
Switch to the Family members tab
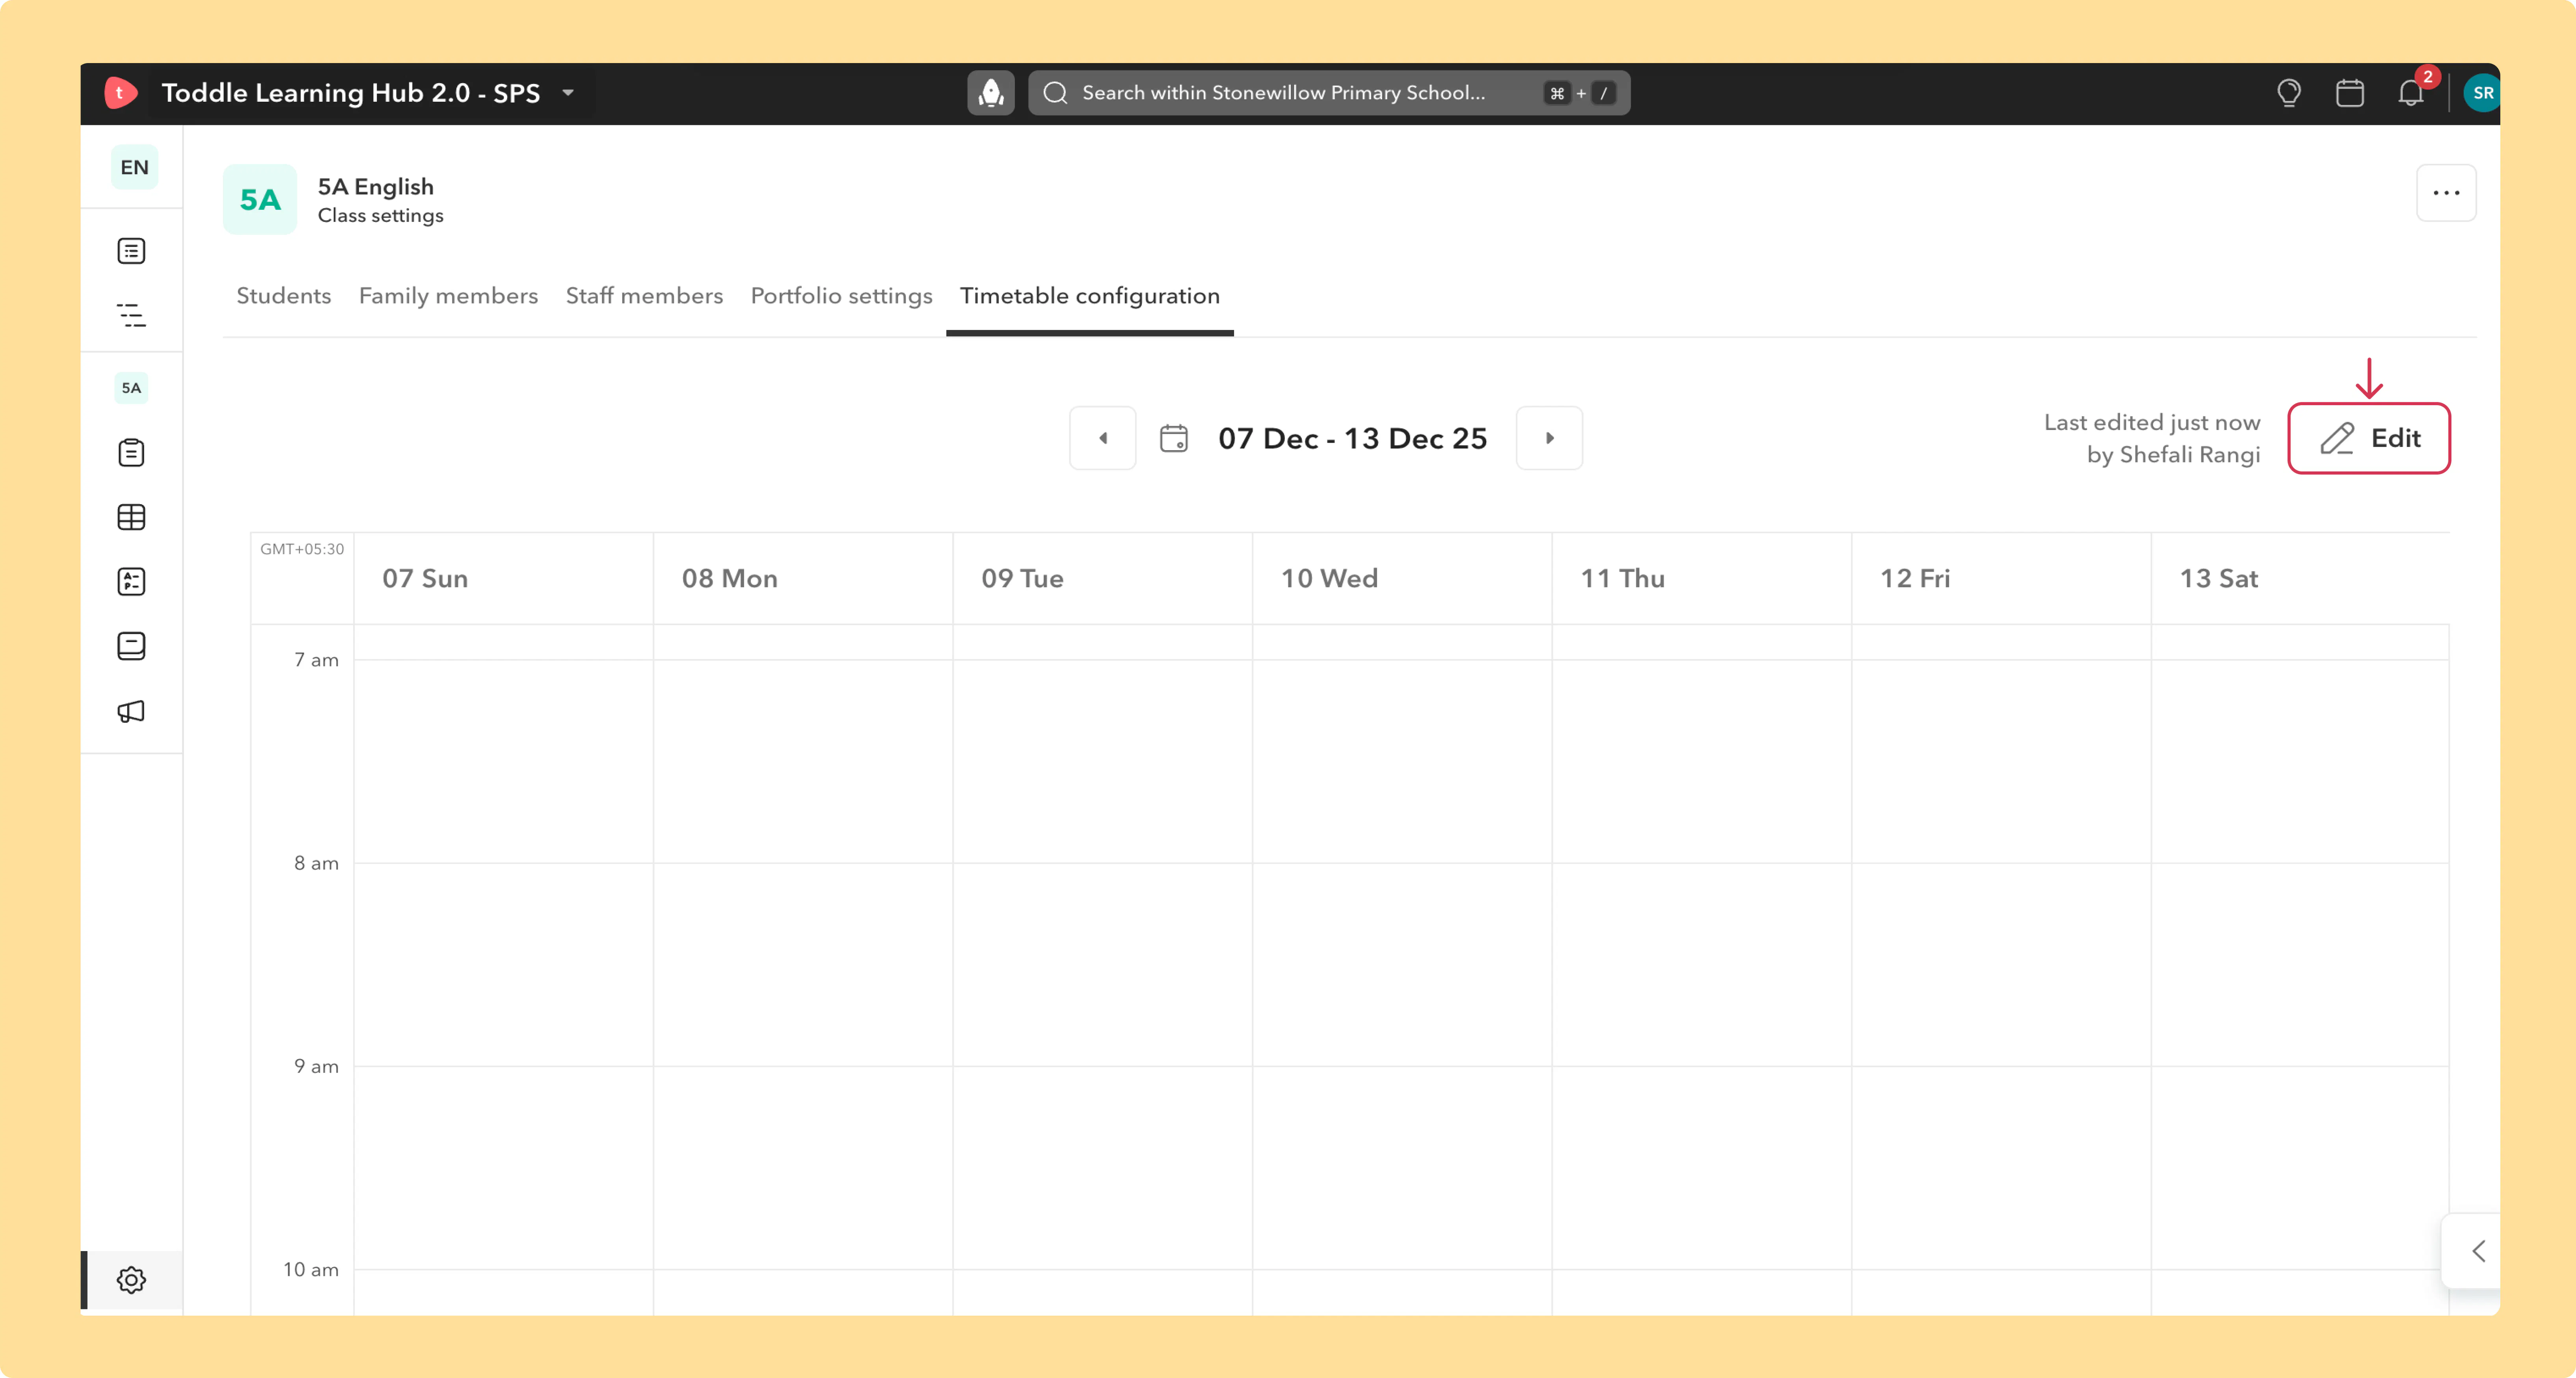click(x=448, y=296)
